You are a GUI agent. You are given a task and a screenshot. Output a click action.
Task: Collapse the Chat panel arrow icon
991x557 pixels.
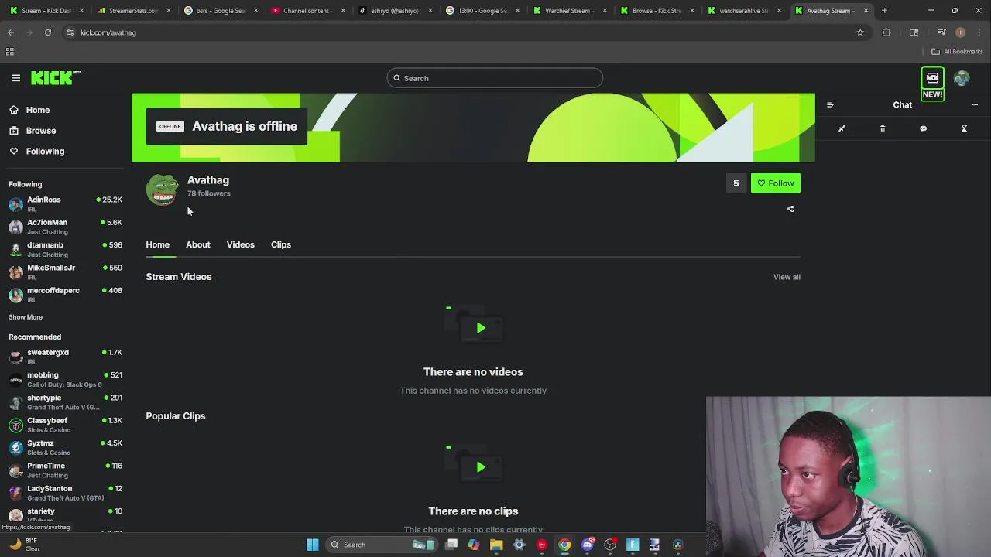click(830, 105)
